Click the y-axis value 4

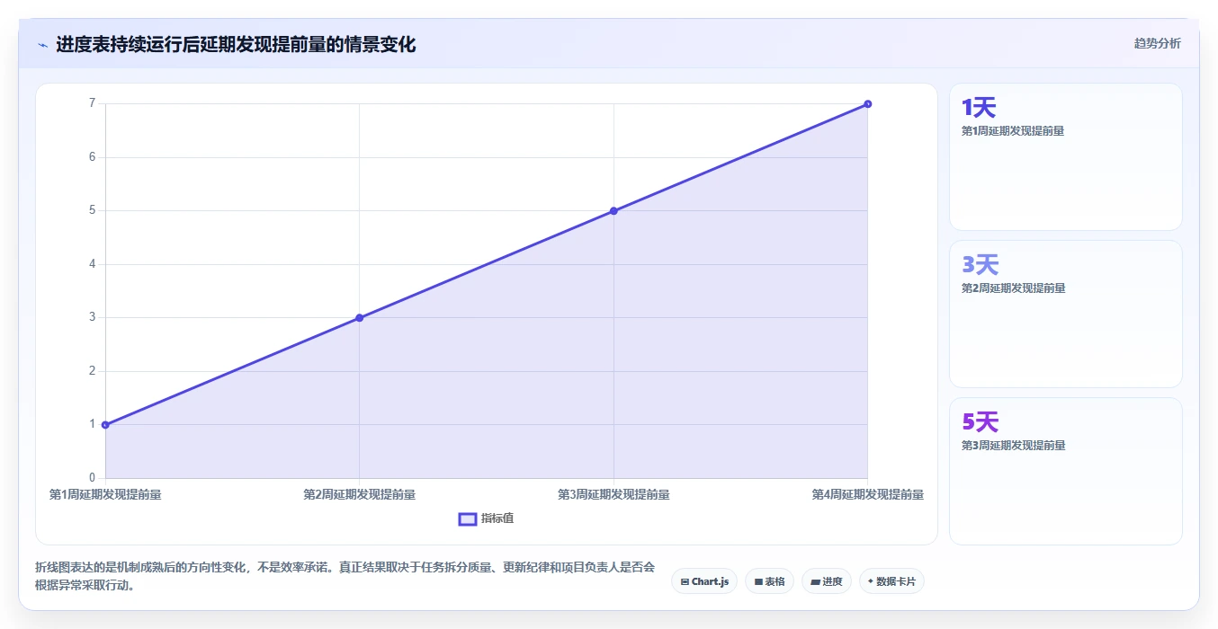pyautogui.click(x=92, y=264)
